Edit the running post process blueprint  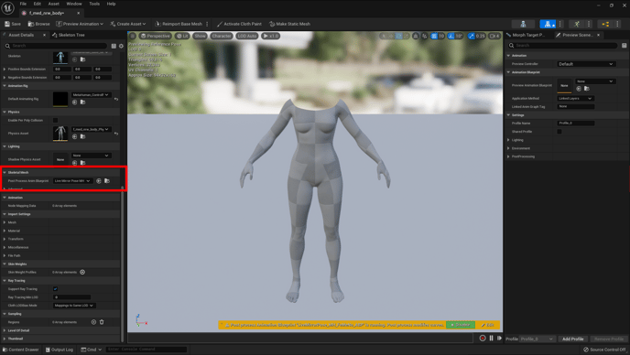point(488,325)
